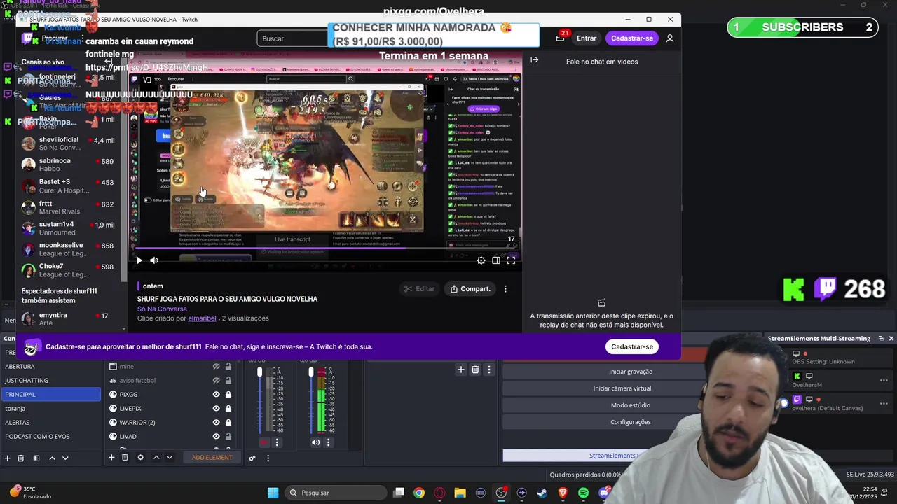The height and width of the screenshot is (504, 897).
Task: Unlock the LIVEPIX source
Action: [228, 408]
